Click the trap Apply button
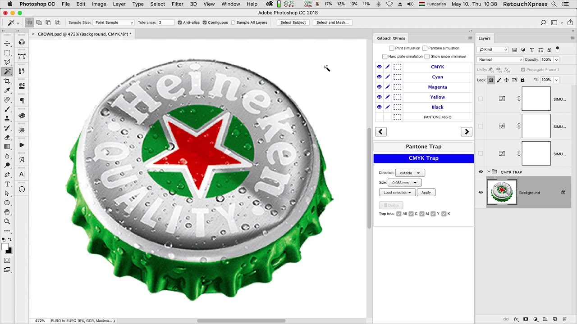Screen dimensions: 577x324 coord(426,193)
